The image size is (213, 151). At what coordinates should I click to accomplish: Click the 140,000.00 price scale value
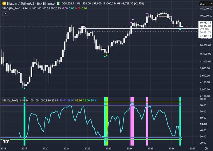point(205,8)
